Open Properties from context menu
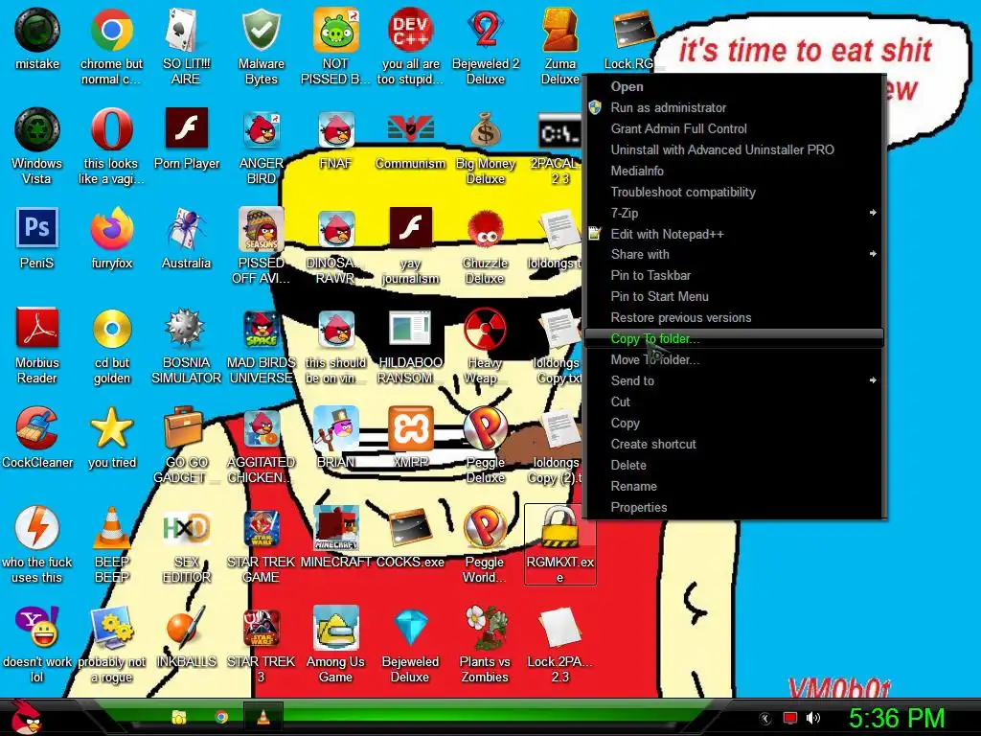Viewport: 981px width, 736px height. (x=735, y=508)
